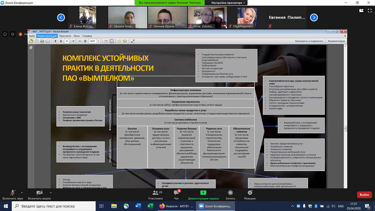Open the zoom percentage dropdown arrow
Screen dimensions: 375x211
[x=98, y=41]
